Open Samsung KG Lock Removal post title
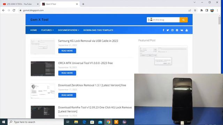The image size is (223, 125). tap(88, 41)
